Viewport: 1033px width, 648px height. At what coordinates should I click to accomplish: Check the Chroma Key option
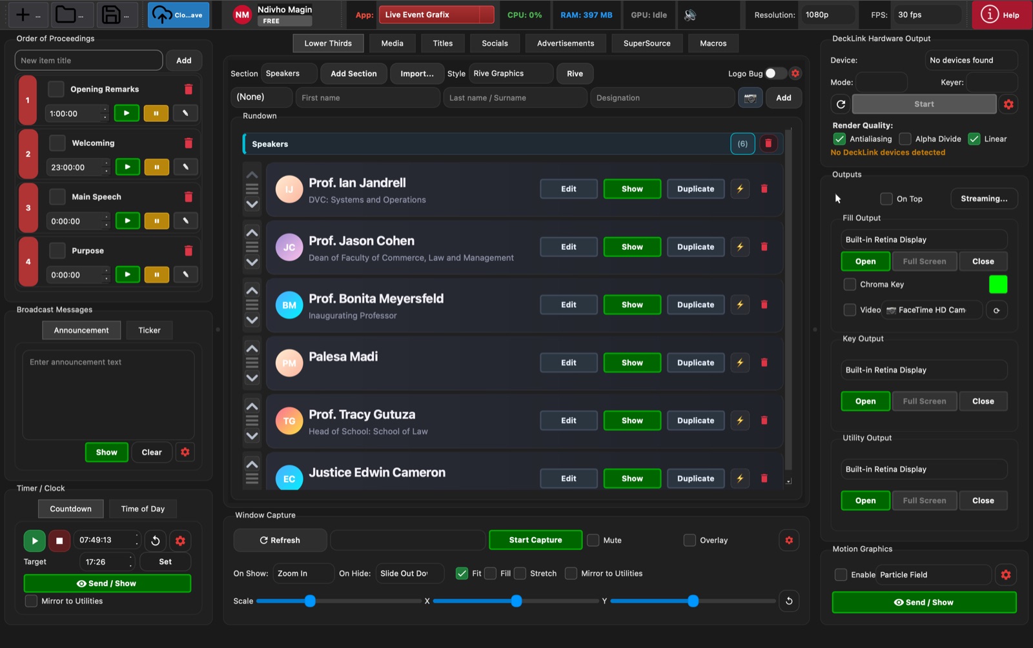850,284
